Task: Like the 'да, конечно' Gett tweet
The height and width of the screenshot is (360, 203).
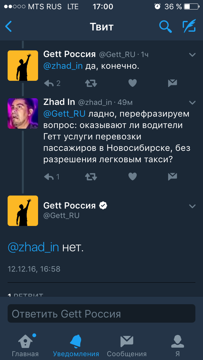Action: coord(132,83)
